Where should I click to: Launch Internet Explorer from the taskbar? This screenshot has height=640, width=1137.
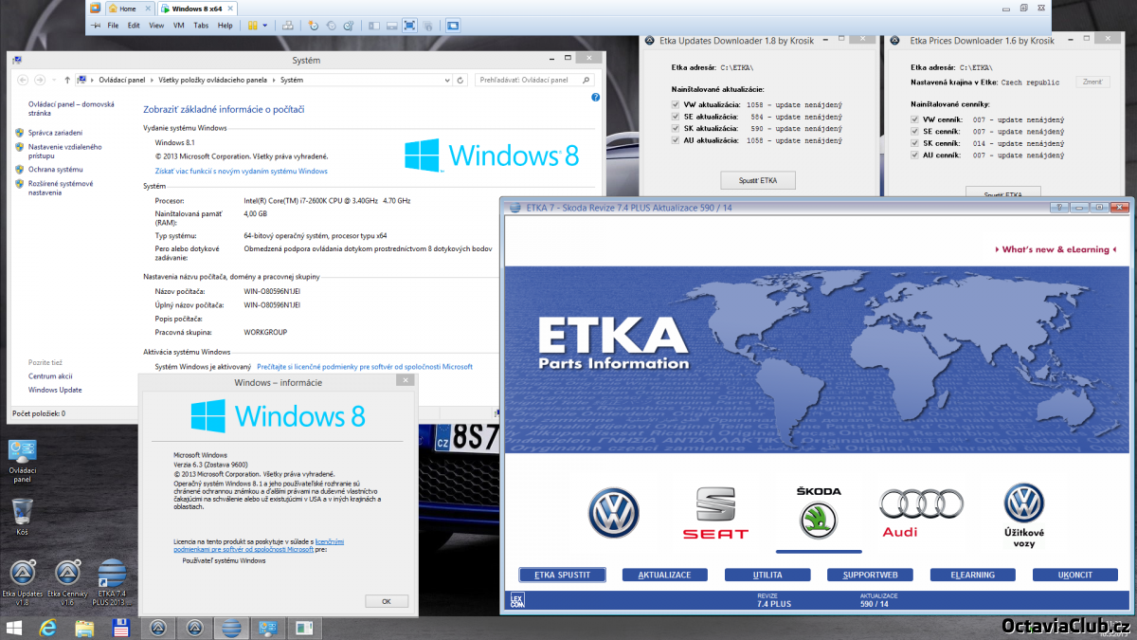48,628
